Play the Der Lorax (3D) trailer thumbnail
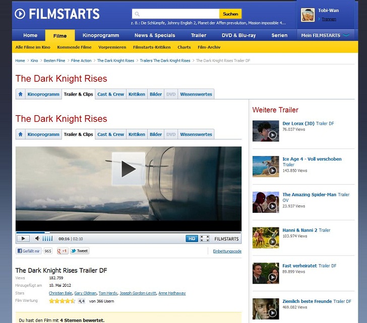The image size is (367, 323). (266, 131)
